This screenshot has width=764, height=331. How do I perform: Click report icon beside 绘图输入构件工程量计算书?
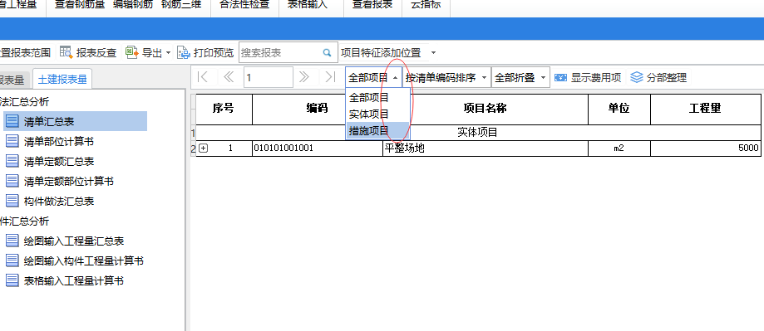[x=12, y=260]
